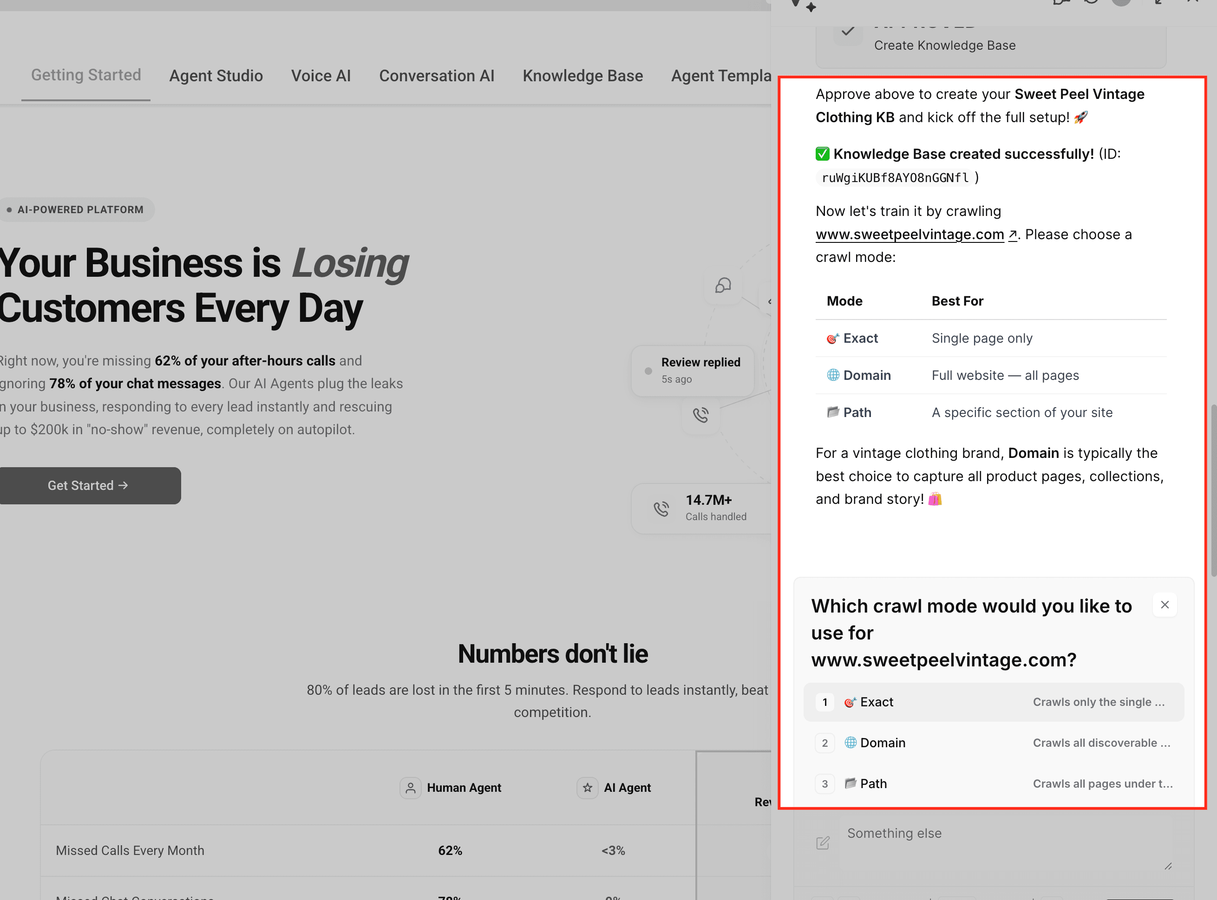Click the target icon in option 1 Exact
This screenshot has height=900, width=1217.
click(850, 702)
